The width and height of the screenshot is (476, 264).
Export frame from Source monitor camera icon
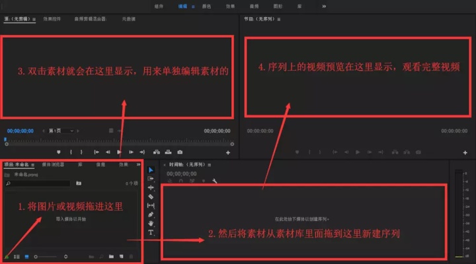tap(180, 152)
